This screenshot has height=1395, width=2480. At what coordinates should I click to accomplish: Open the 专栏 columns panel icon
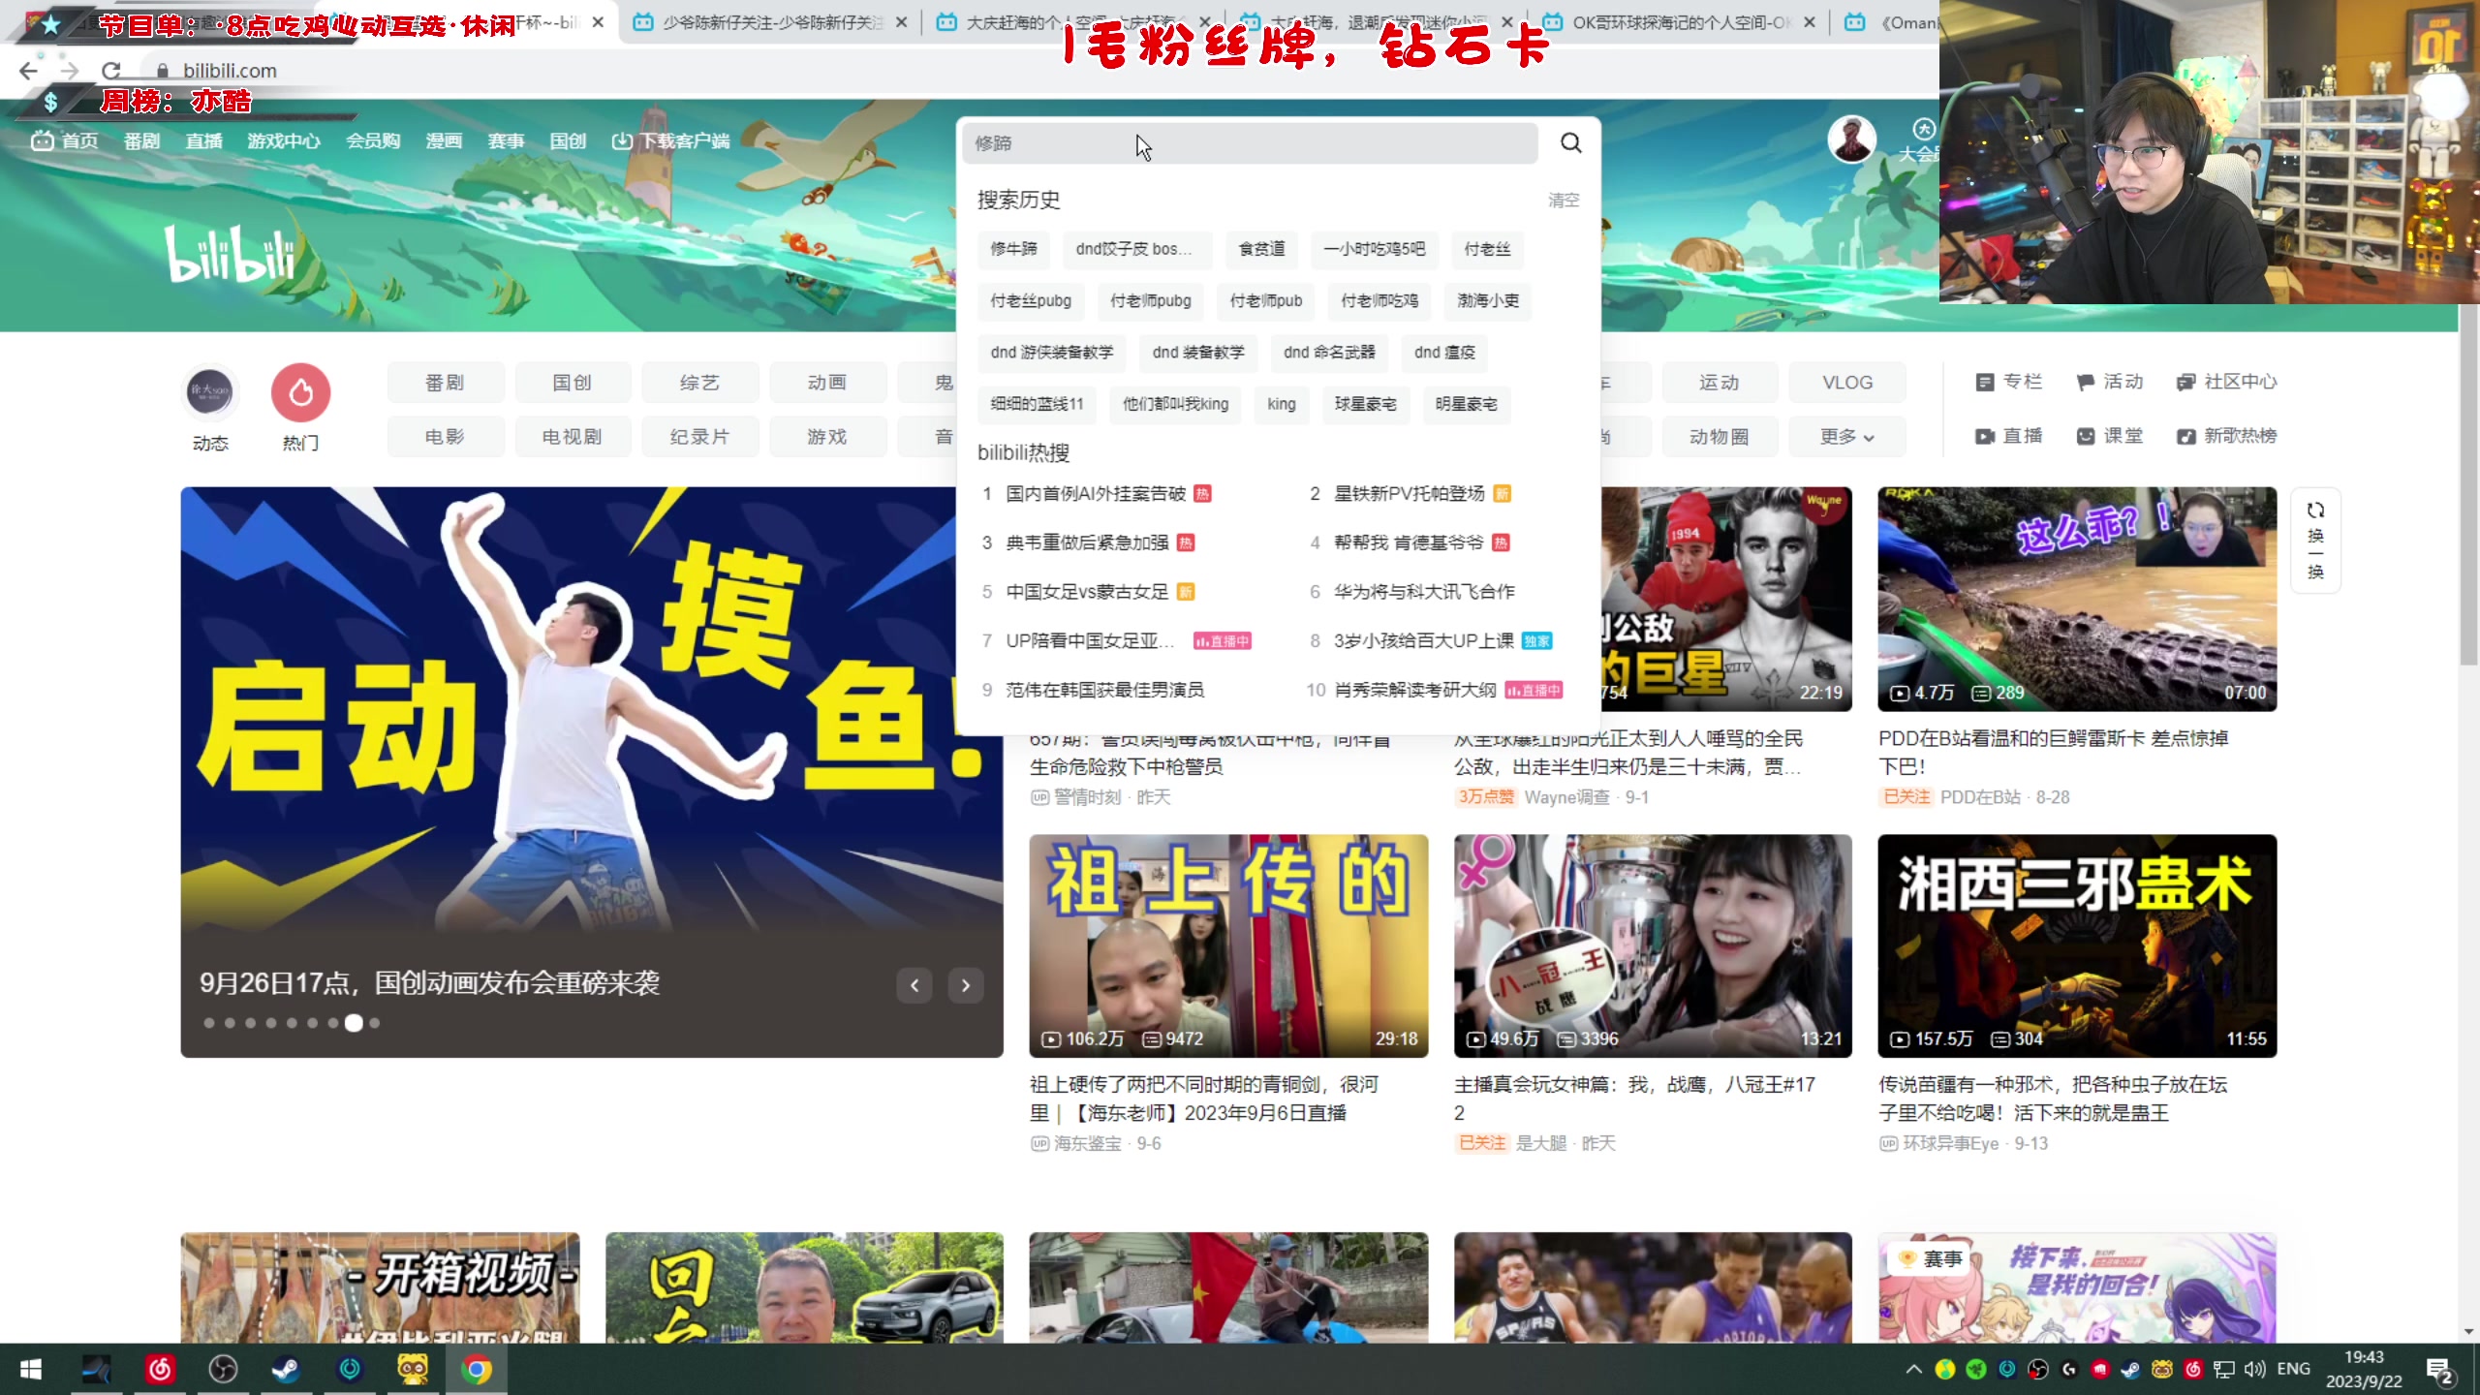click(x=1984, y=381)
